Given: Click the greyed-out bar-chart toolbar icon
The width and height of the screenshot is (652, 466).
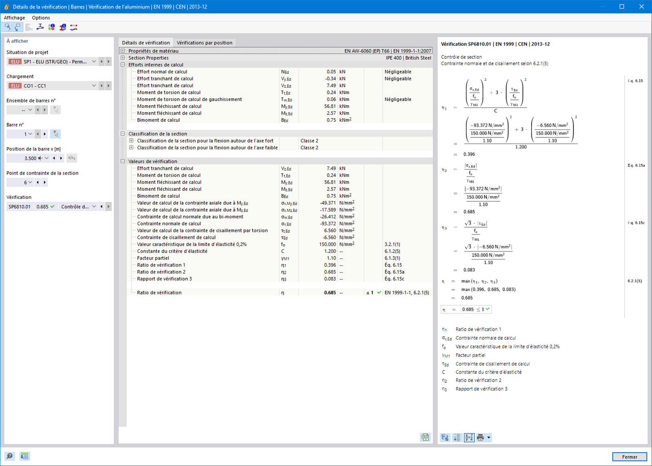Looking at the screenshot, I should coord(29,27).
